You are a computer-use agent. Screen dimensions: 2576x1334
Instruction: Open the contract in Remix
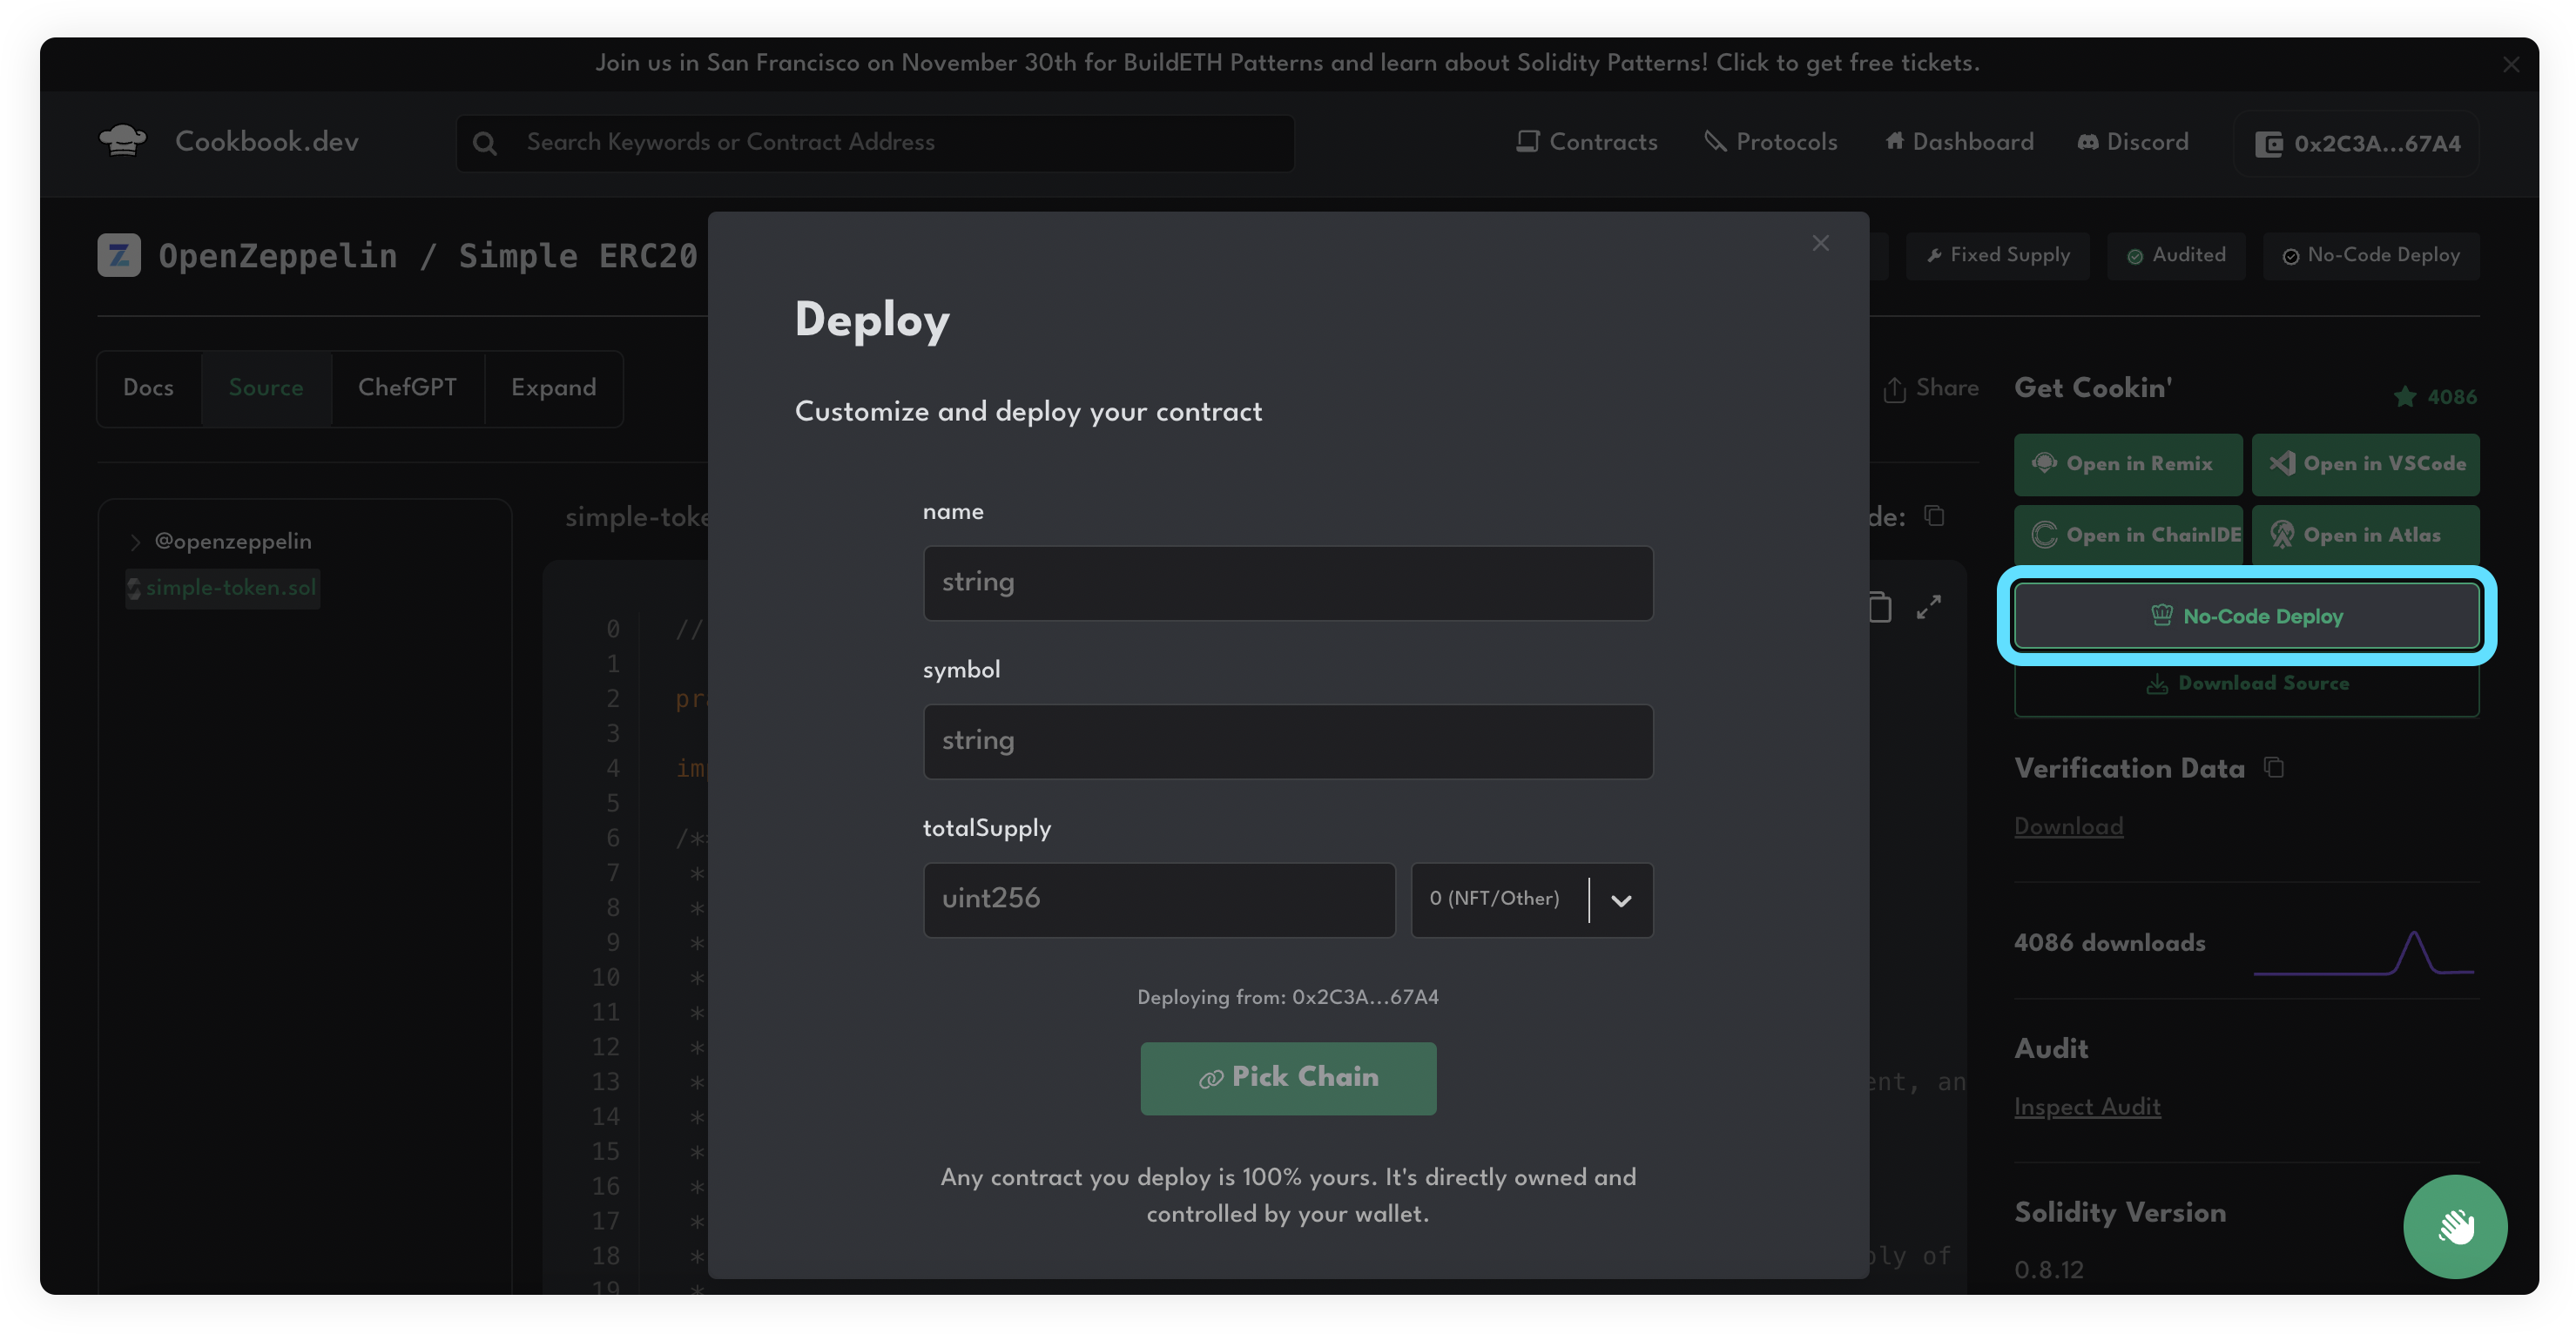point(2127,464)
